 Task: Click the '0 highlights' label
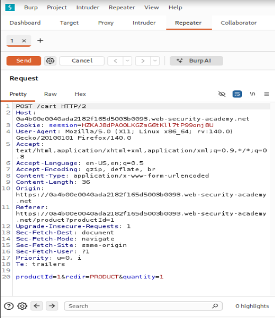point(252,306)
